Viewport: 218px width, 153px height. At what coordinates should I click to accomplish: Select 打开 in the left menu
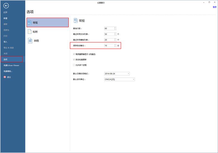6,13
